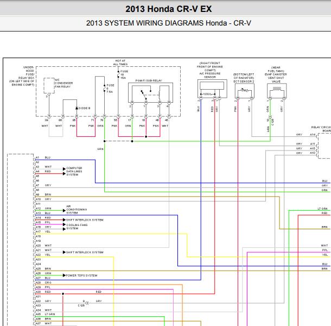Click 'SHIFT INTERLOCK SYSTEM' label on A21 row
Image resolution: width=331 pixels, height=326 pixels.
point(85,252)
